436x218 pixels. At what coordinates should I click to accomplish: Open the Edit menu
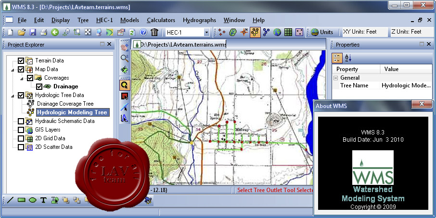pos(39,20)
